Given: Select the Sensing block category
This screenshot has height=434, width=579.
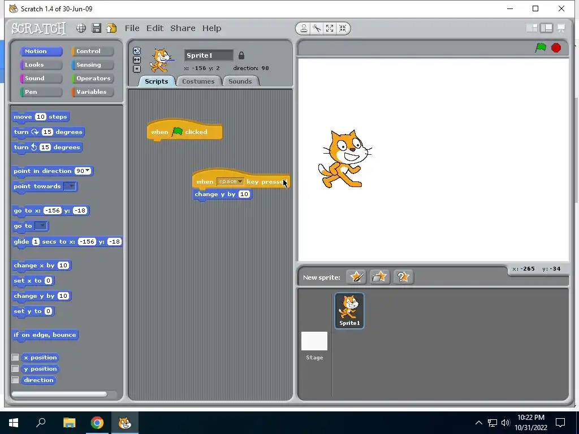Looking at the screenshot, I should coord(93,65).
